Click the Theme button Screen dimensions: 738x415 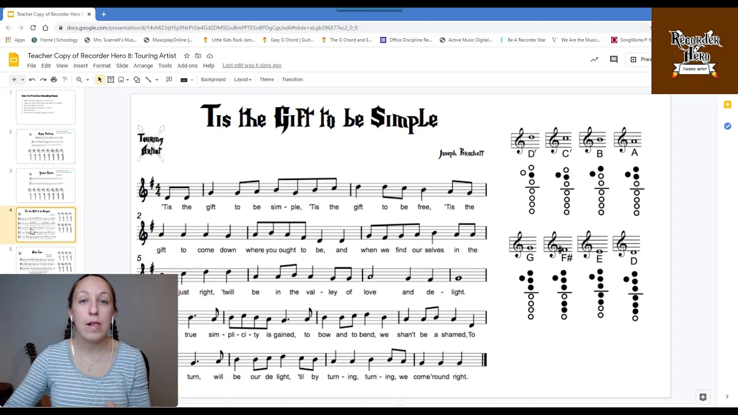pyautogui.click(x=266, y=80)
